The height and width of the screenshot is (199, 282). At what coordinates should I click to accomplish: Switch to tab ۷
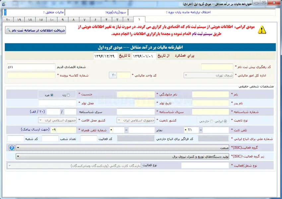click(84, 20)
